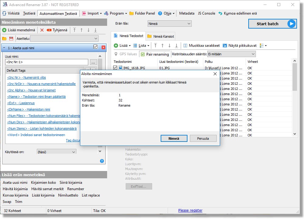The width and height of the screenshot is (304, 219).
Task: Open the Import menu
Action: click(92, 13)
